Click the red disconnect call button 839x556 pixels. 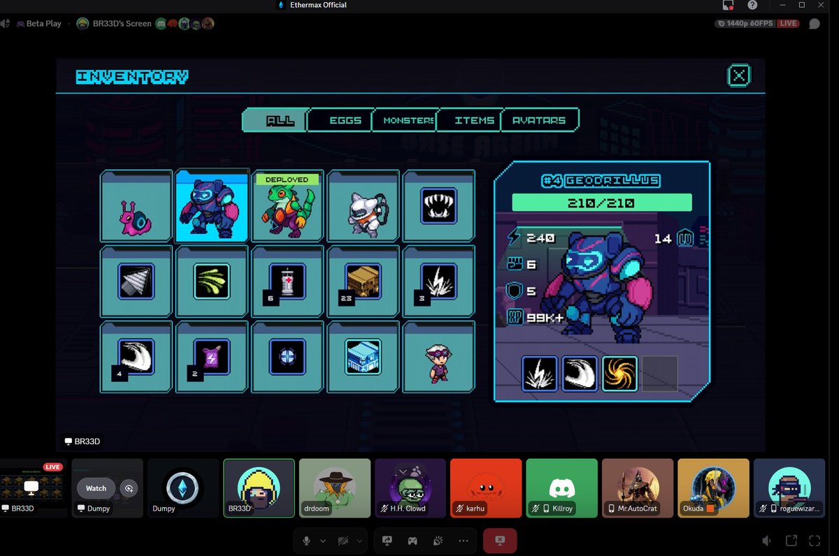(x=500, y=541)
